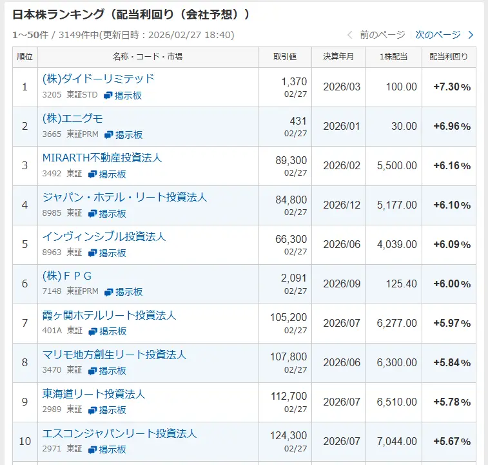Go to 次のページ link
Screen dimensions: 488x465
[x=438, y=35]
